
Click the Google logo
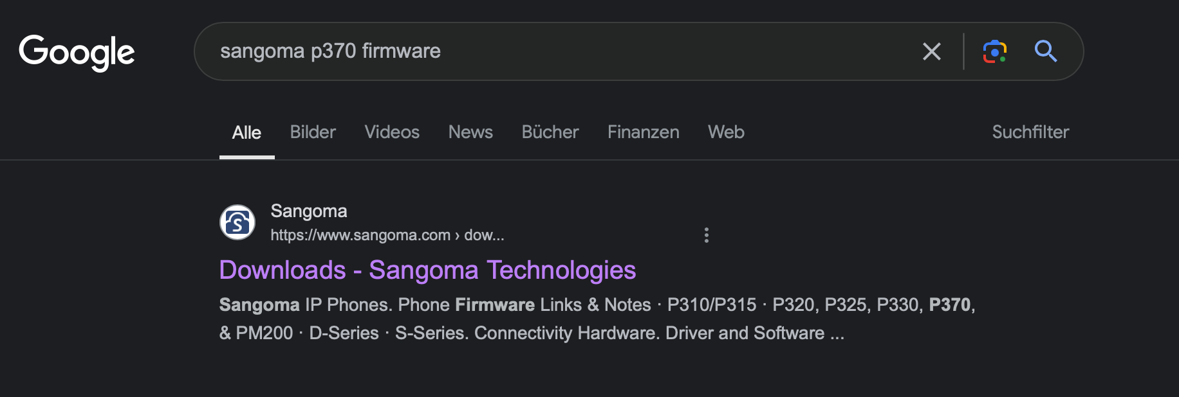[x=77, y=52]
